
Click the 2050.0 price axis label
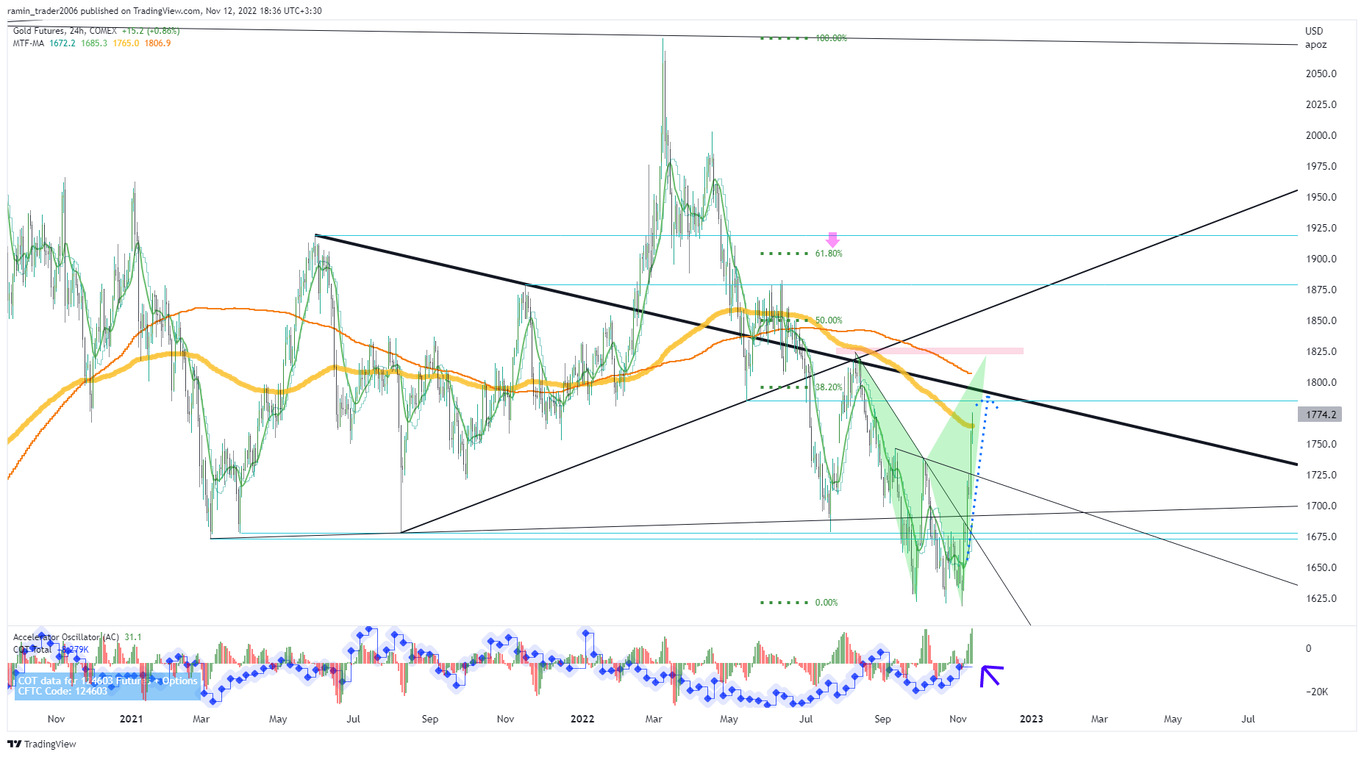click(x=1321, y=73)
